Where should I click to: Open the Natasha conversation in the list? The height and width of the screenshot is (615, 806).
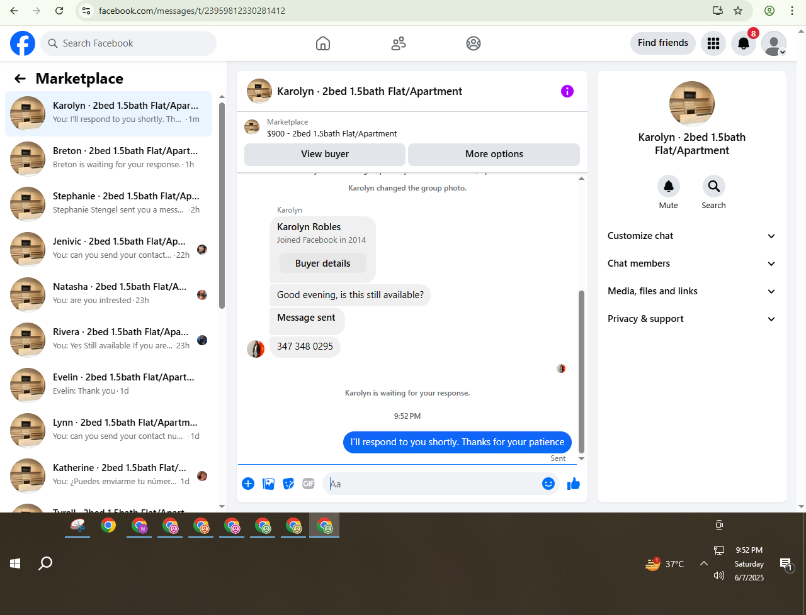coord(108,294)
